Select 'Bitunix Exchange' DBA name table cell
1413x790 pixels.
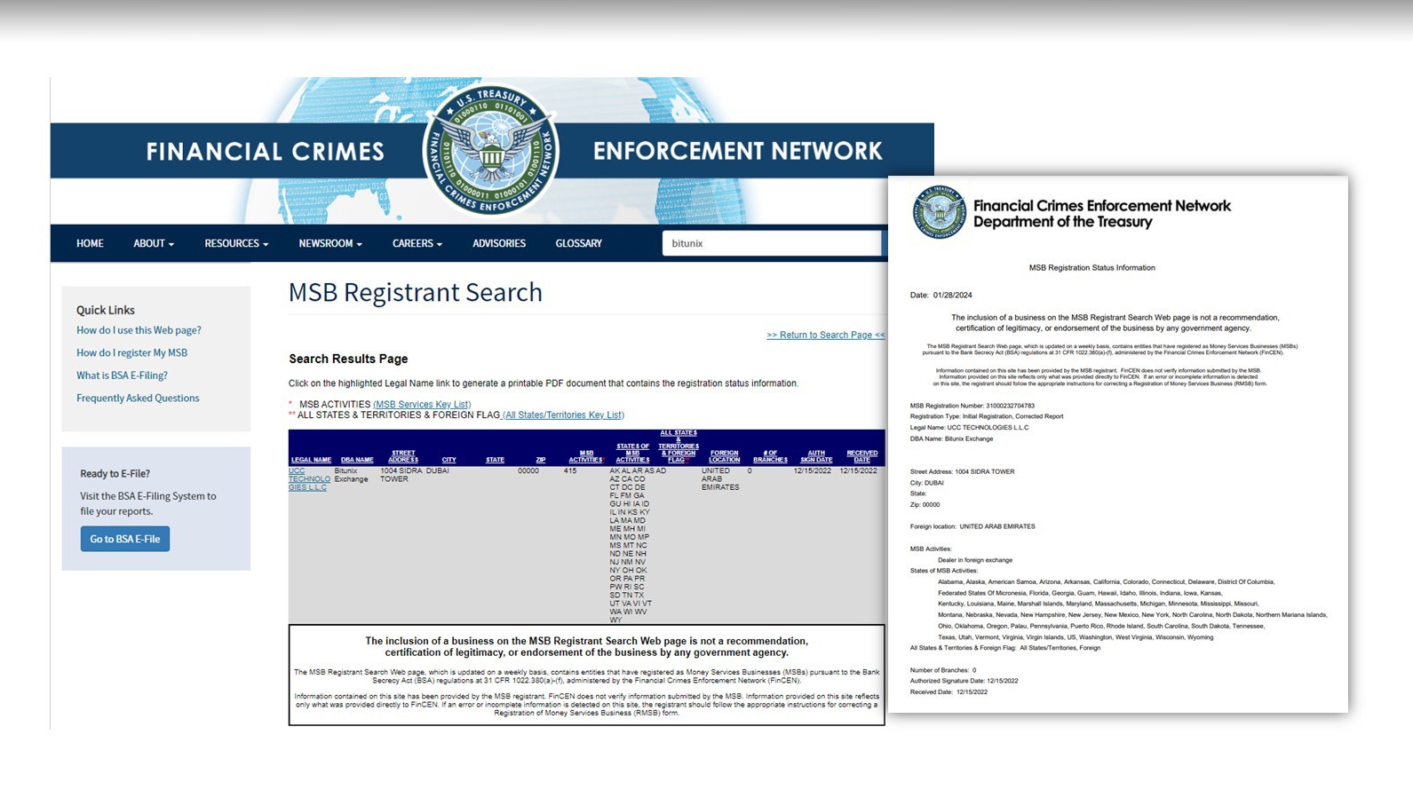(x=351, y=475)
